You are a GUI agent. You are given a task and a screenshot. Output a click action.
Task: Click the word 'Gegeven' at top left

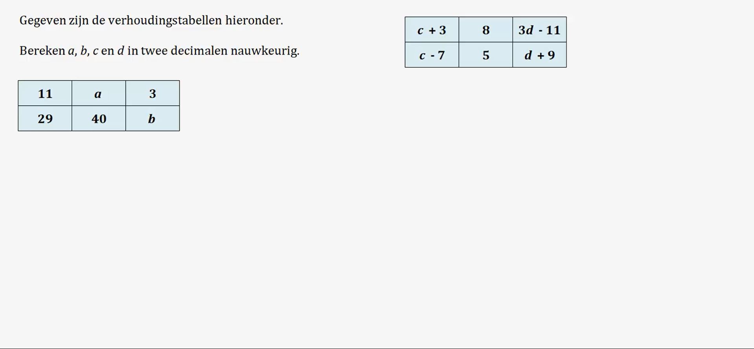tap(42, 20)
